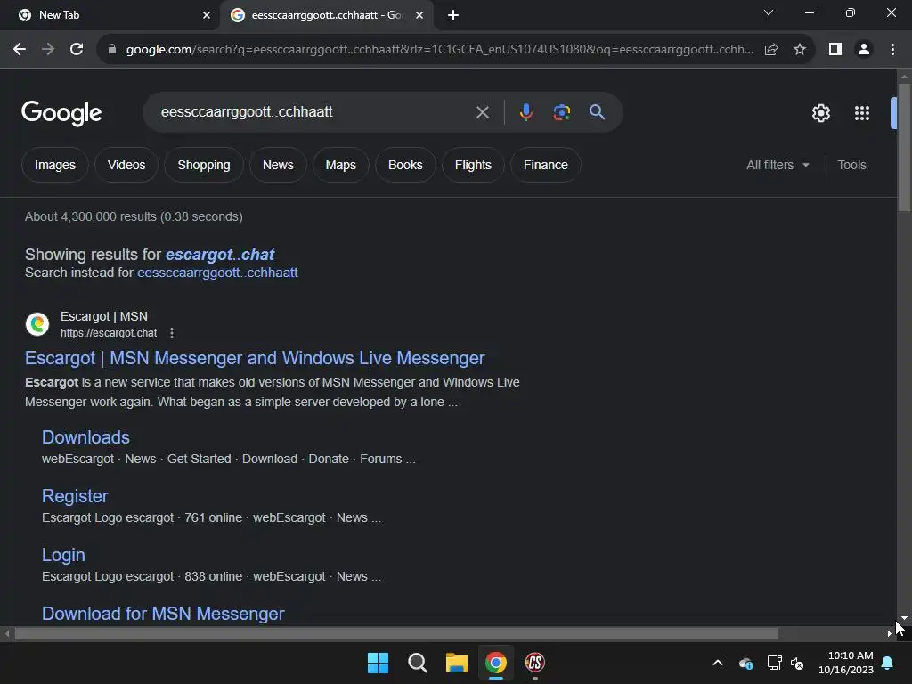Image resolution: width=912 pixels, height=684 pixels.
Task: Open the Register sitelink
Action: tap(75, 496)
